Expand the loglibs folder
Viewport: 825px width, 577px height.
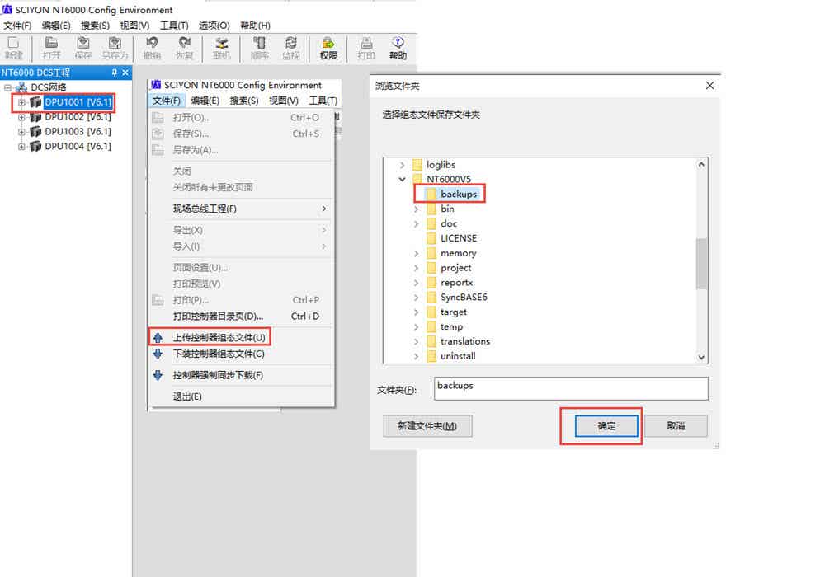point(403,165)
